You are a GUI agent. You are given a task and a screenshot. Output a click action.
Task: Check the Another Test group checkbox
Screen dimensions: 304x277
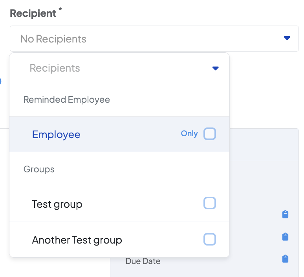point(210,239)
